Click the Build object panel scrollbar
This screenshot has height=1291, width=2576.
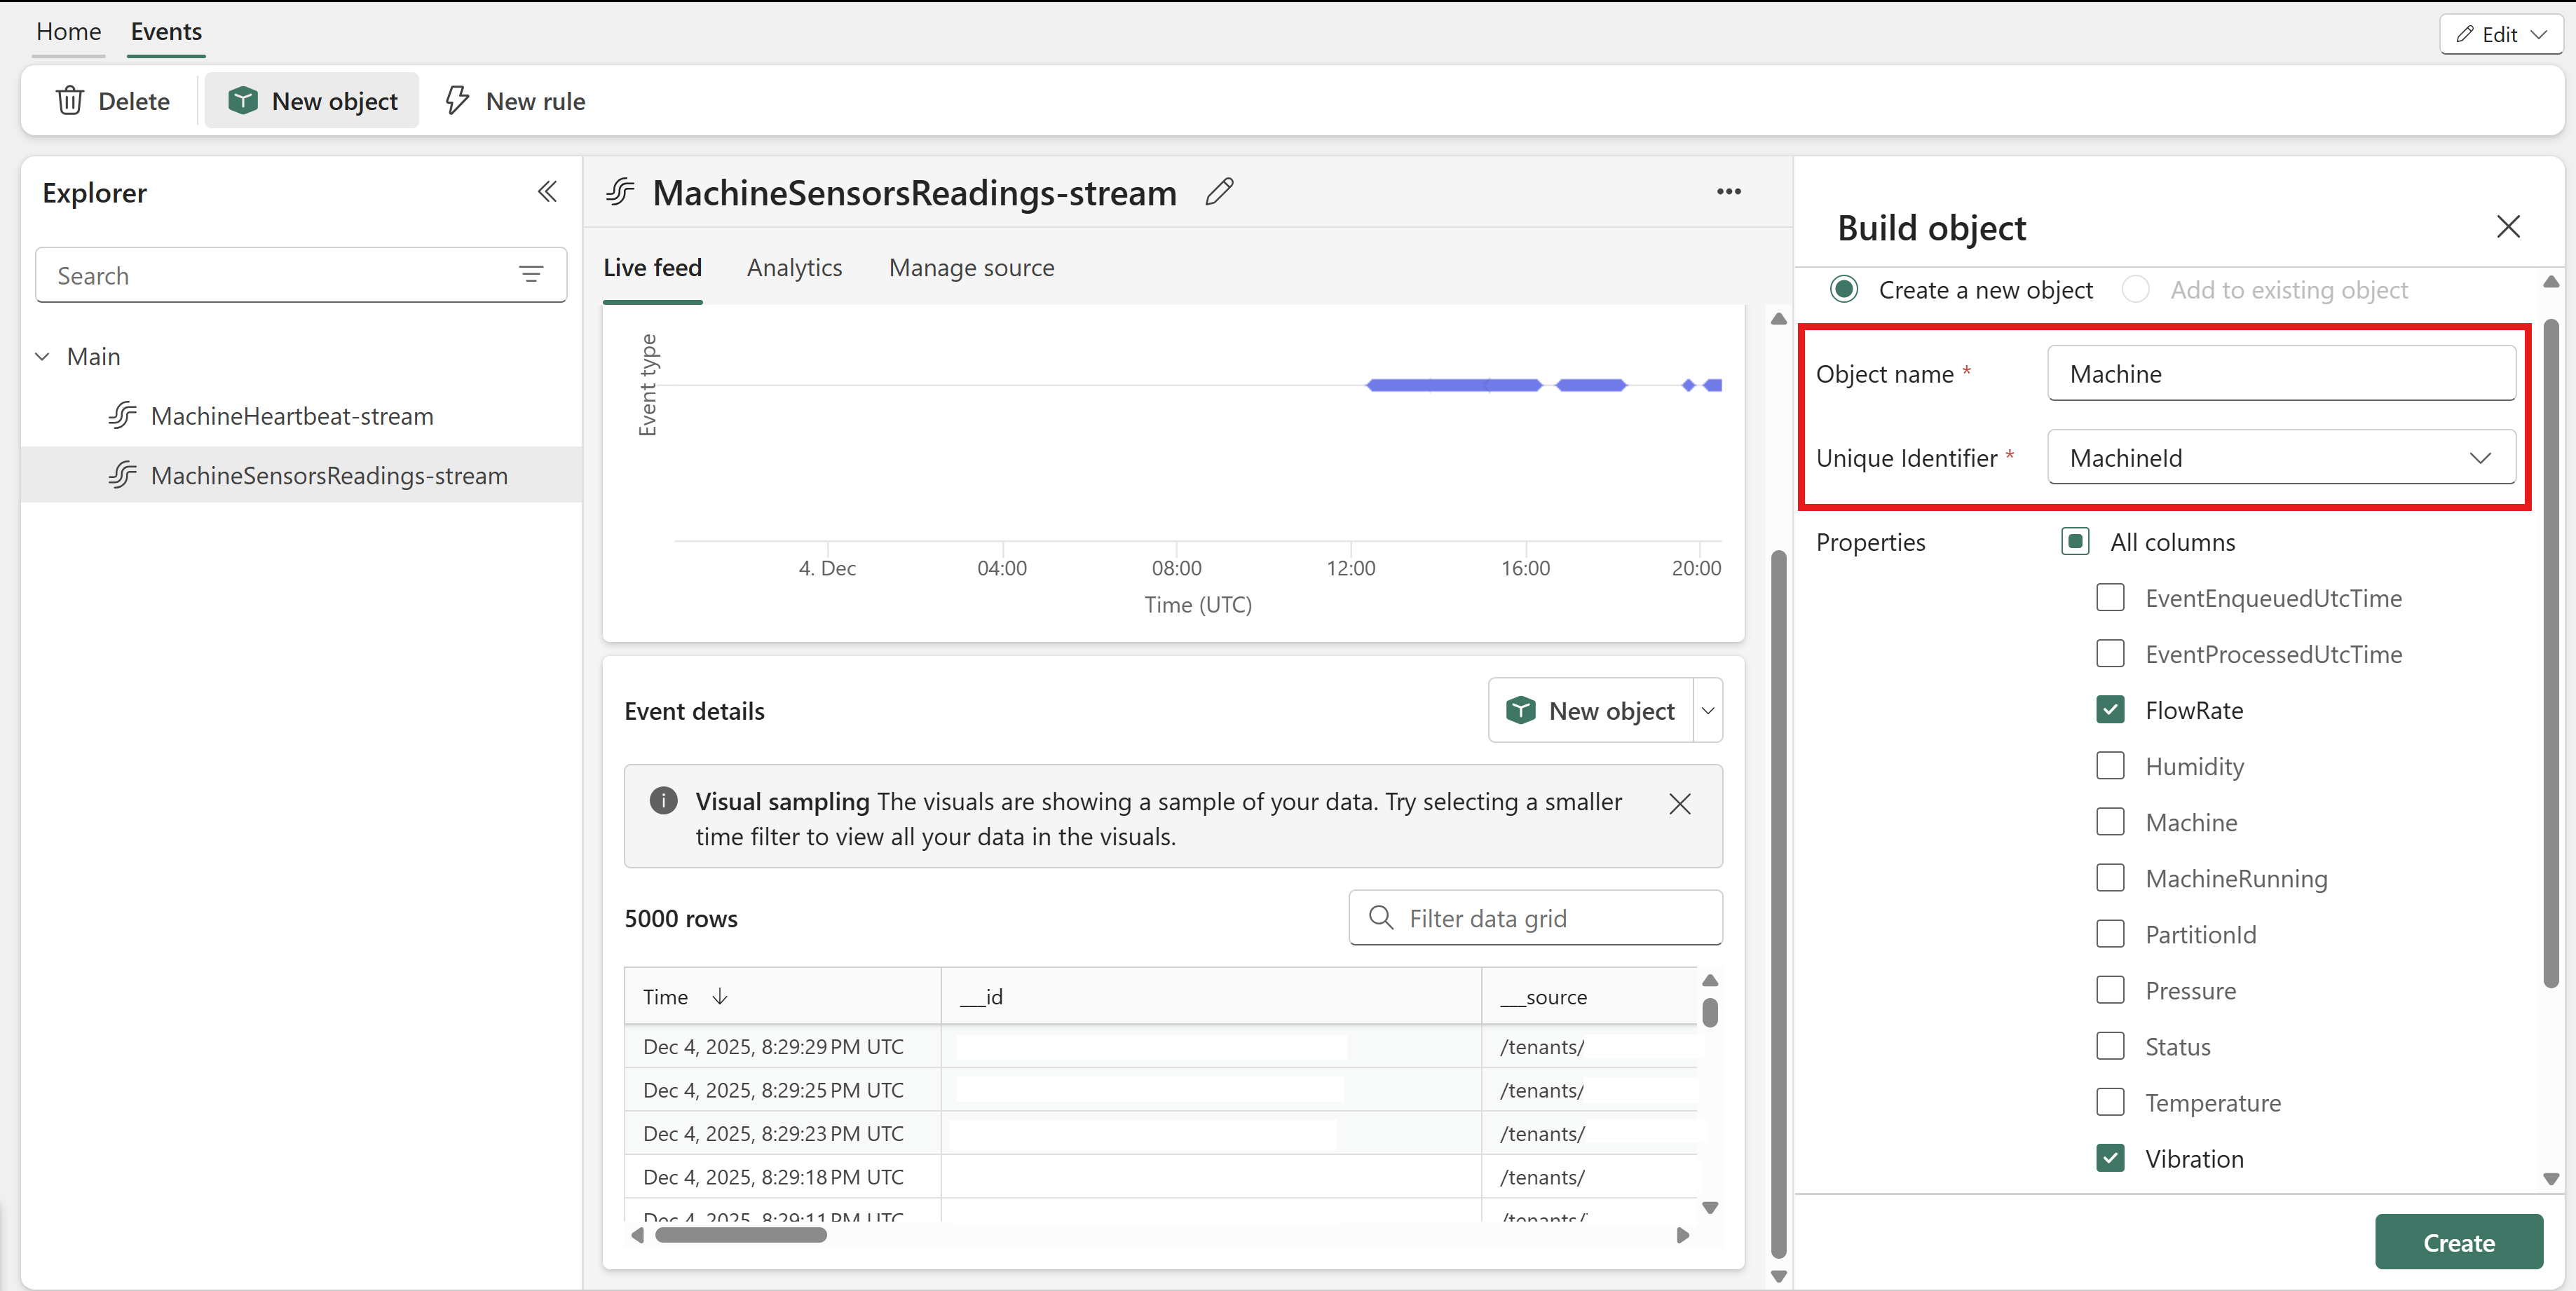tap(2551, 654)
